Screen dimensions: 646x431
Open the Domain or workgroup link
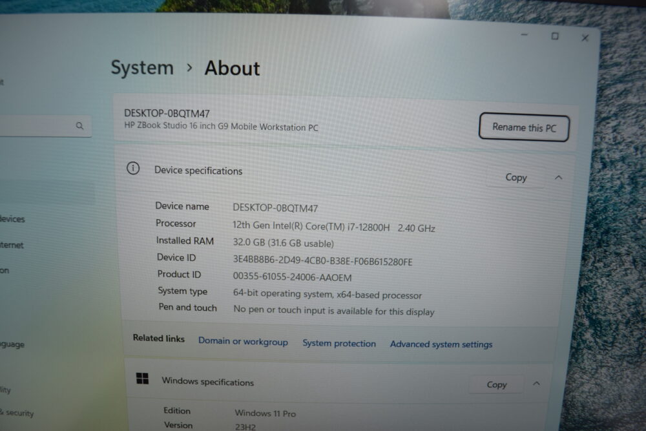pyautogui.click(x=243, y=342)
